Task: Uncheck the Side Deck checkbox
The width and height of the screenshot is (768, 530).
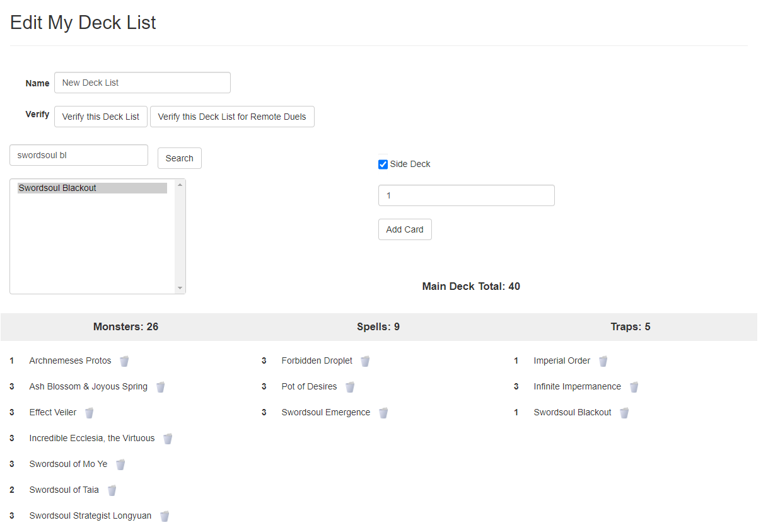Action: pyautogui.click(x=383, y=164)
